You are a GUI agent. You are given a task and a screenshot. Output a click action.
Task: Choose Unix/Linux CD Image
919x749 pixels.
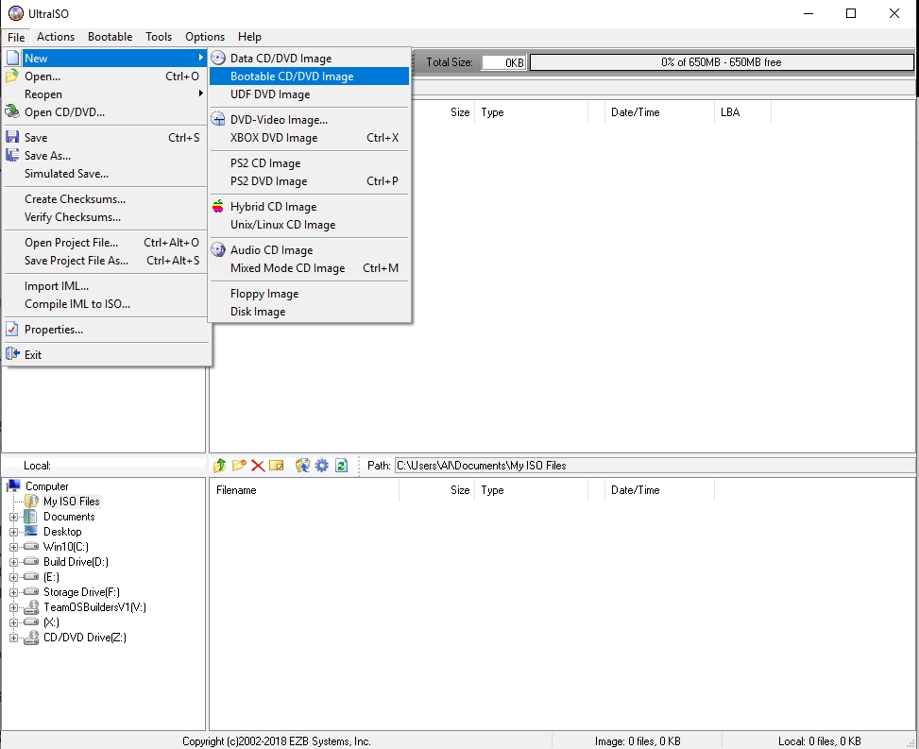[309, 225]
